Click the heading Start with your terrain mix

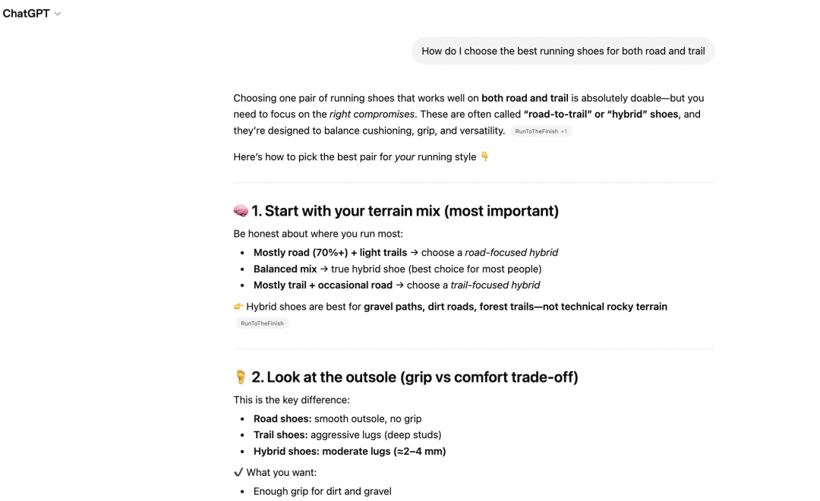tap(405, 211)
